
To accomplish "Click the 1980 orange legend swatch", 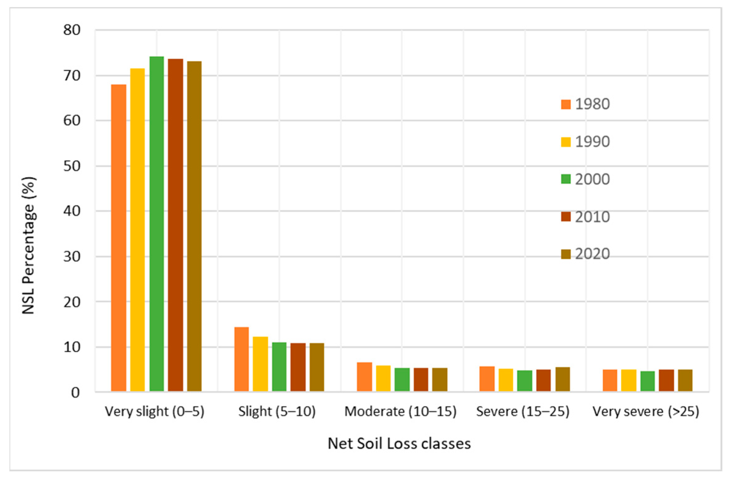I will coord(565,104).
